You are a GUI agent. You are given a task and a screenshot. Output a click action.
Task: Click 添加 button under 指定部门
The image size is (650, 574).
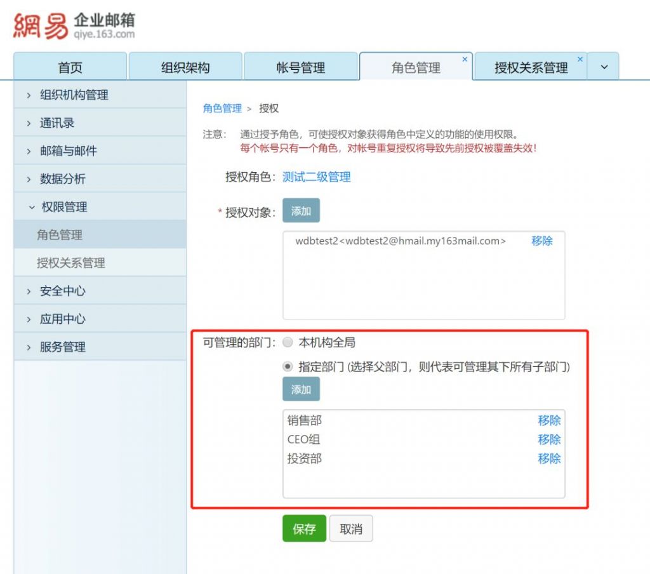[301, 389]
